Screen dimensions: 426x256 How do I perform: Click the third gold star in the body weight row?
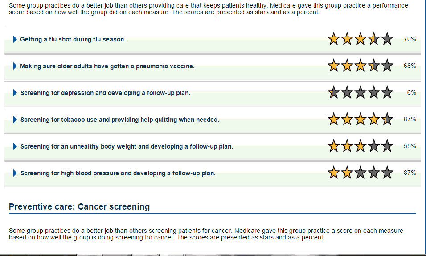360,146
